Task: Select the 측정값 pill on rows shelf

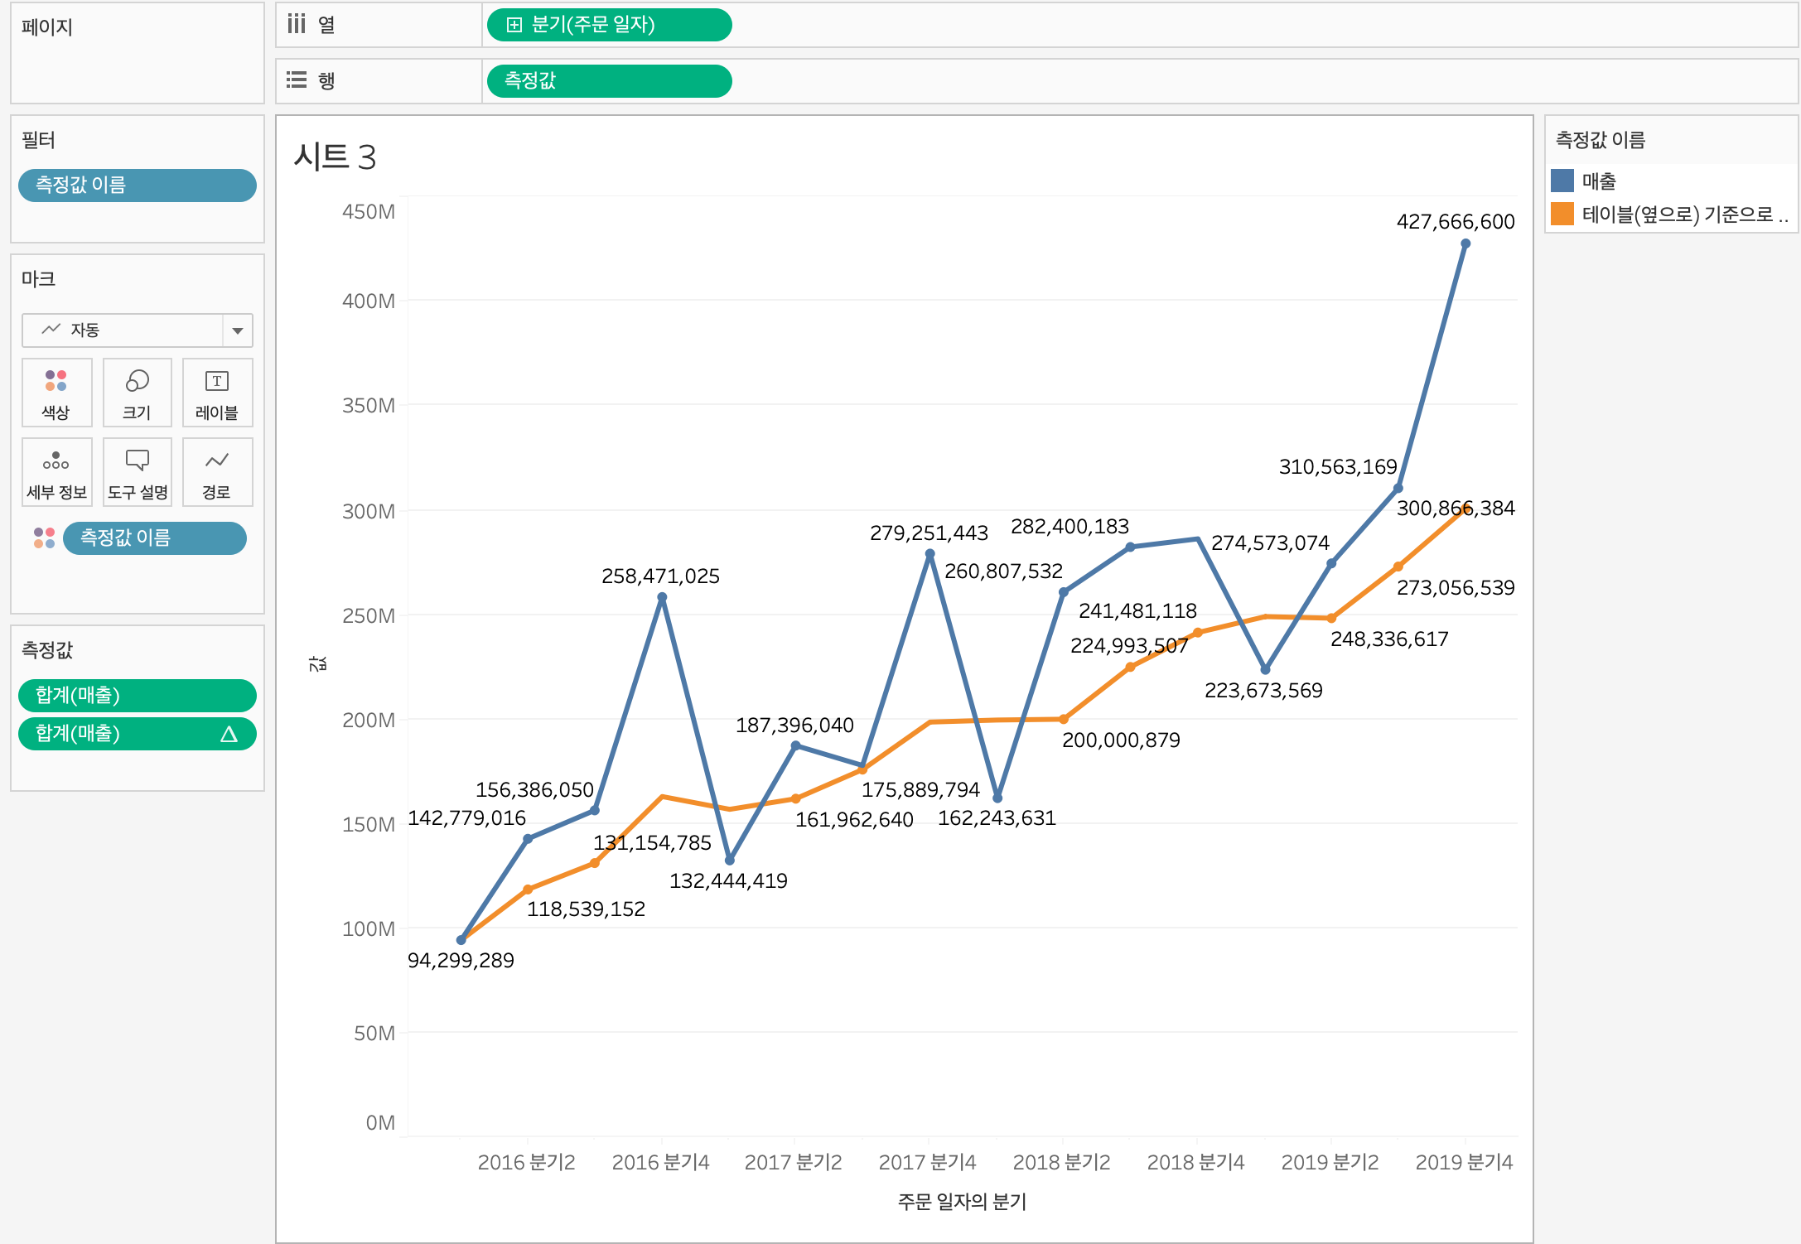Action: point(609,81)
